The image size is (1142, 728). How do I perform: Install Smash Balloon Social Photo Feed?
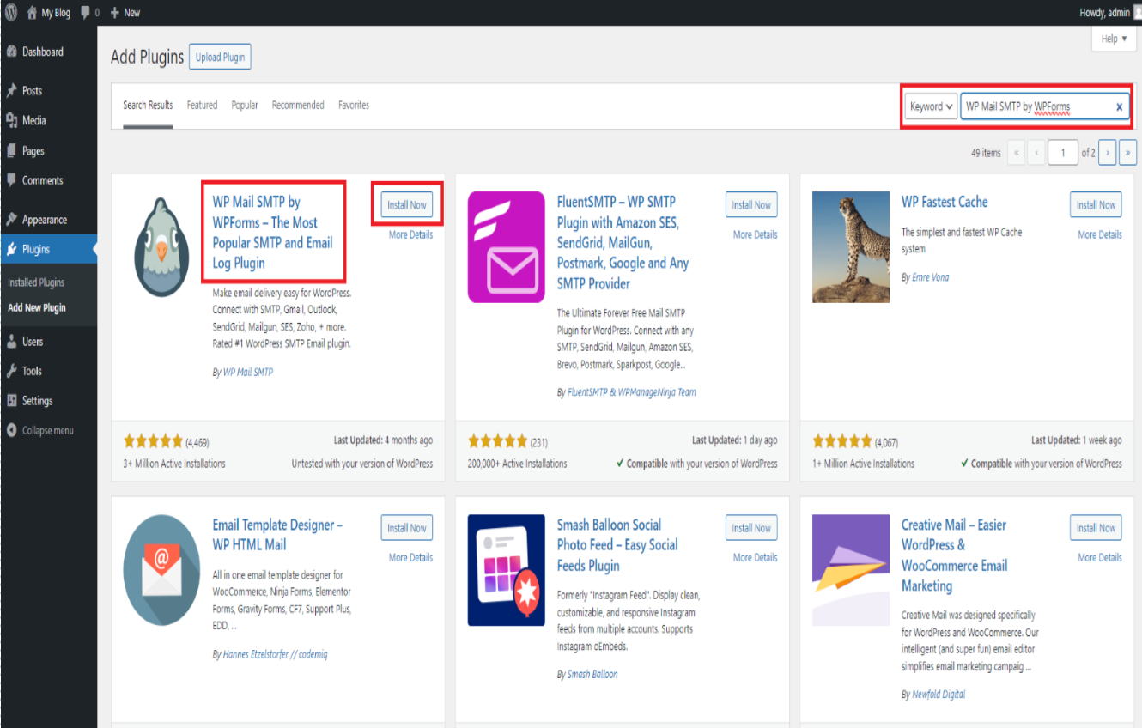click(x=751, y=528)
